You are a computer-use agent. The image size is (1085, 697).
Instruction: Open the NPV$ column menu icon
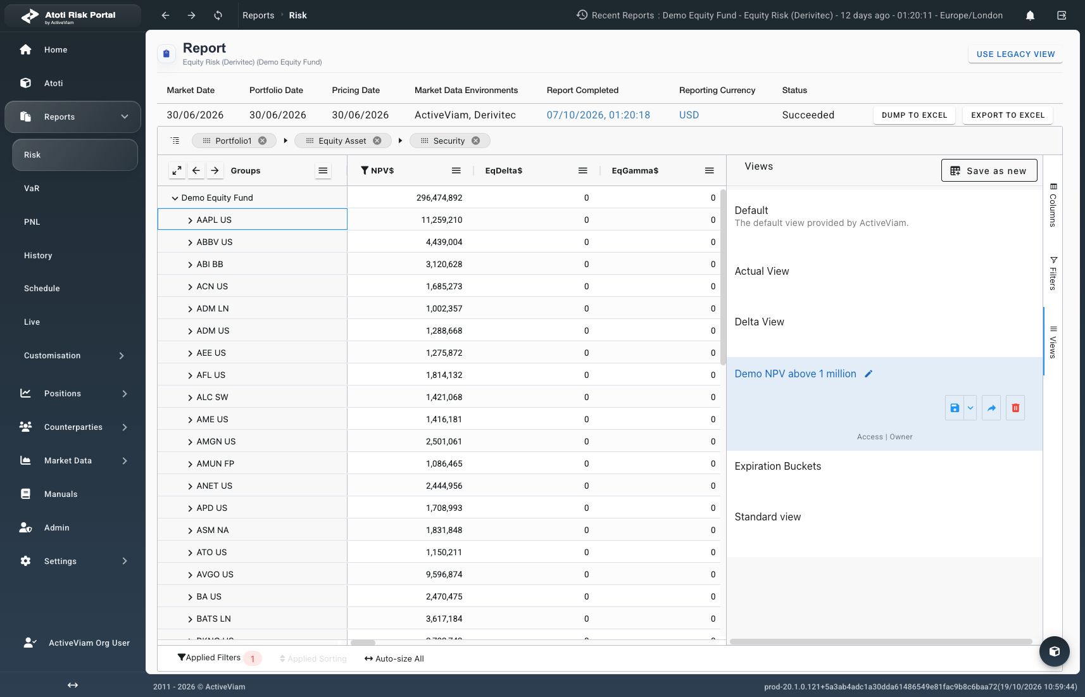[456, 170]
